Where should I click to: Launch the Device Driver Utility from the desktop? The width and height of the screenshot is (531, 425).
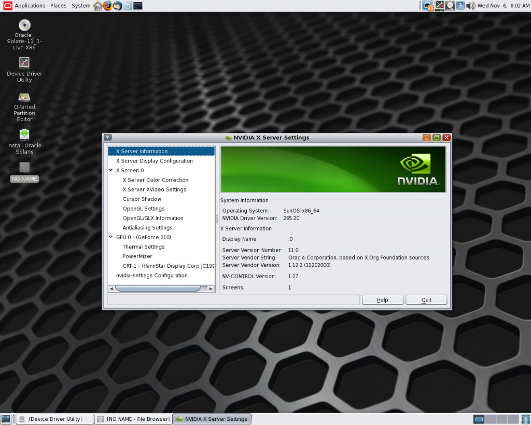click(24, 62)
